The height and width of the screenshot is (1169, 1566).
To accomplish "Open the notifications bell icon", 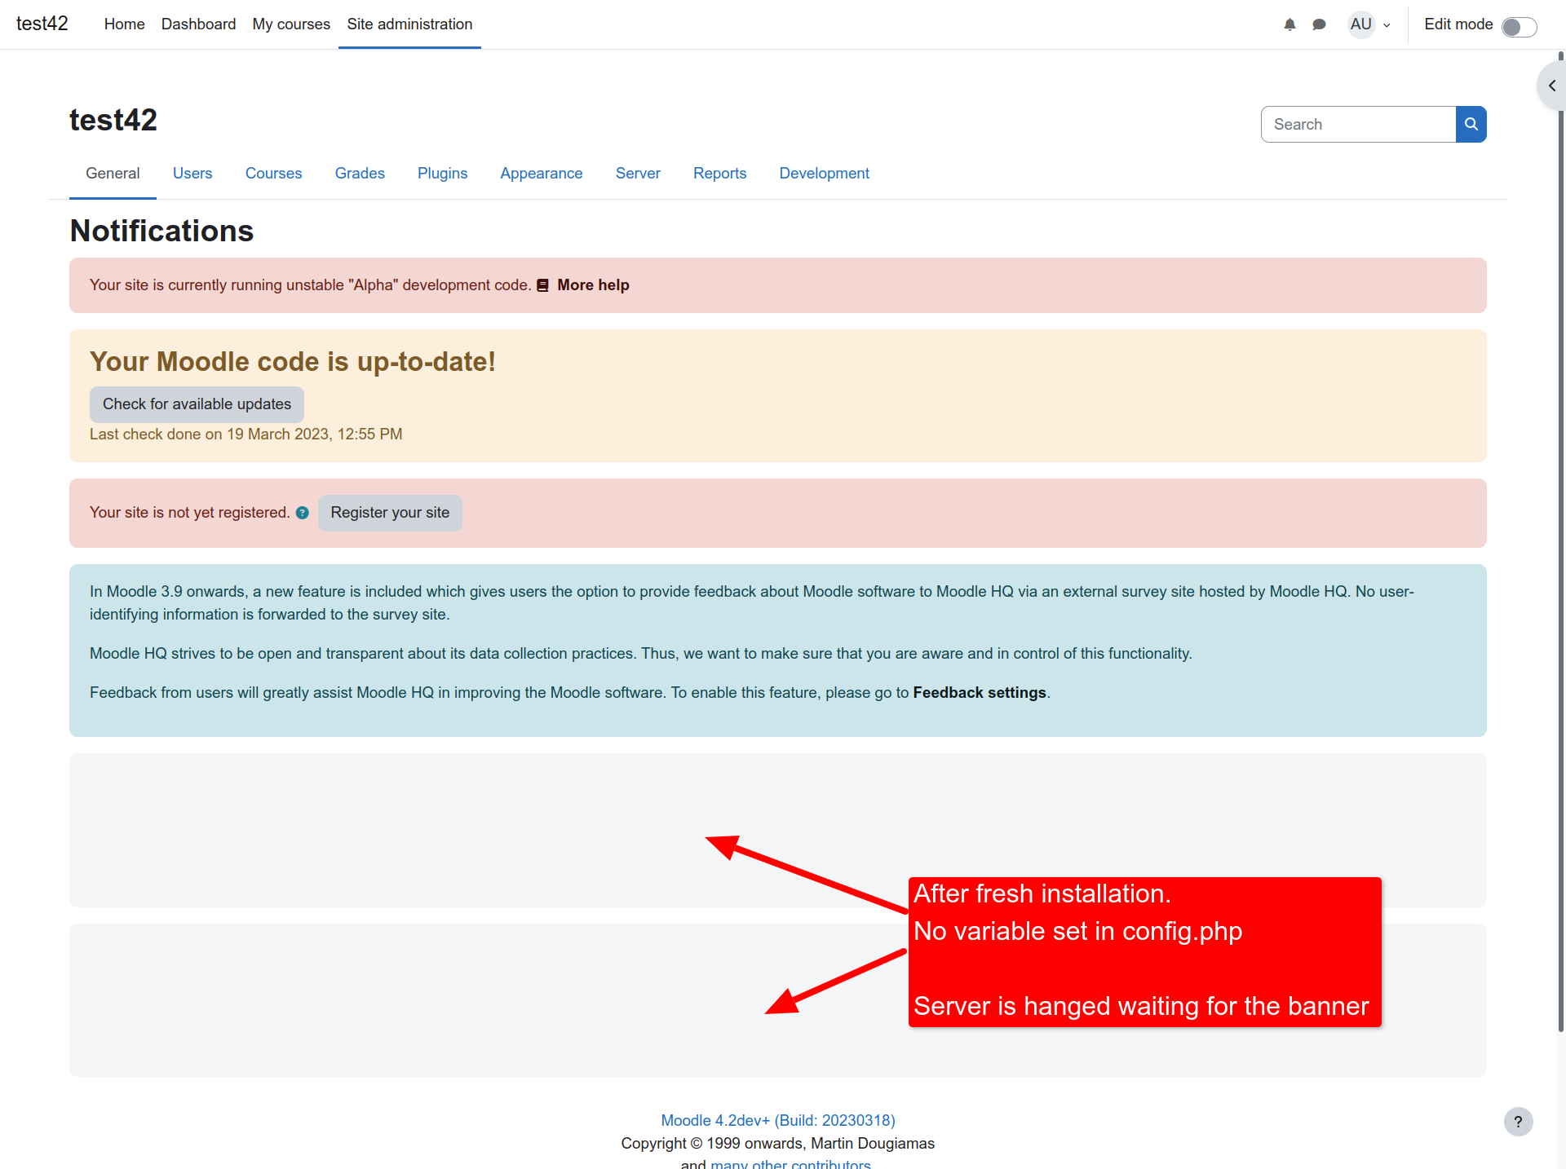I will 1290,24.
